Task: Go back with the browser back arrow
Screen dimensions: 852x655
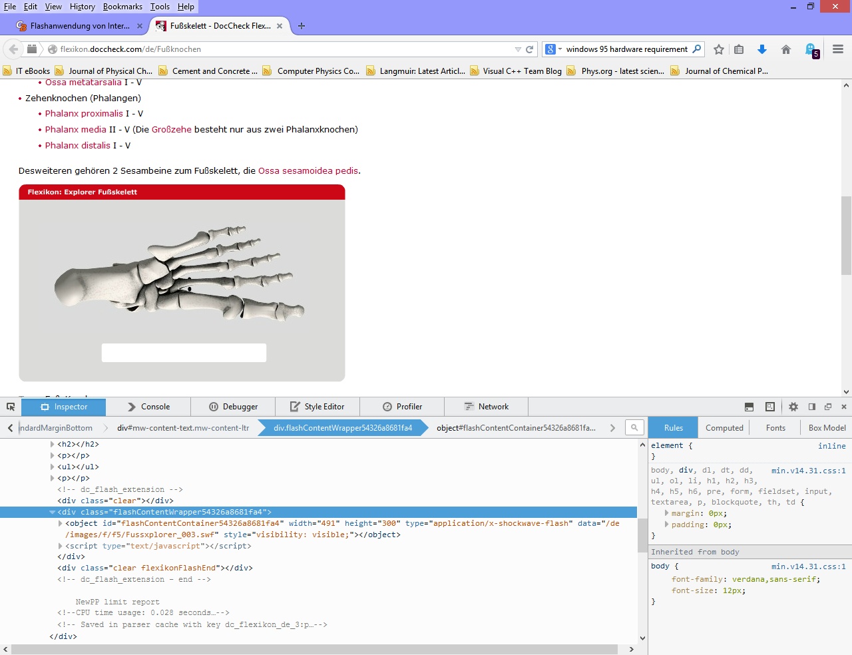Action: click(13, 49)
